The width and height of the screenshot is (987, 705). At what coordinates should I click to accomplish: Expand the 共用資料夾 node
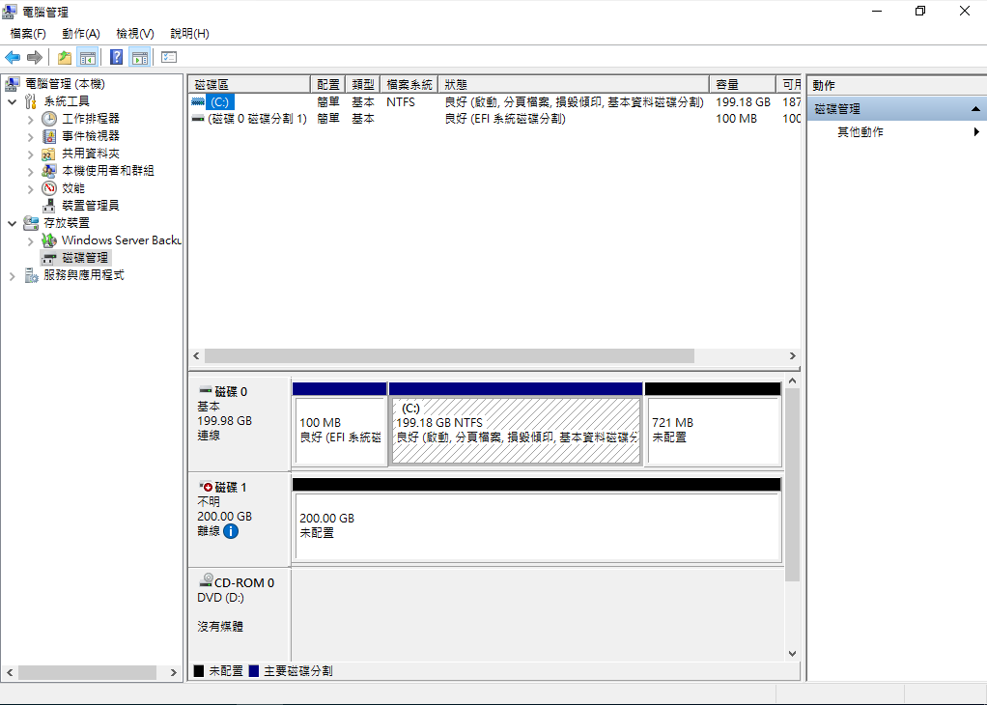pyautogui.click(x=30, y=154)
